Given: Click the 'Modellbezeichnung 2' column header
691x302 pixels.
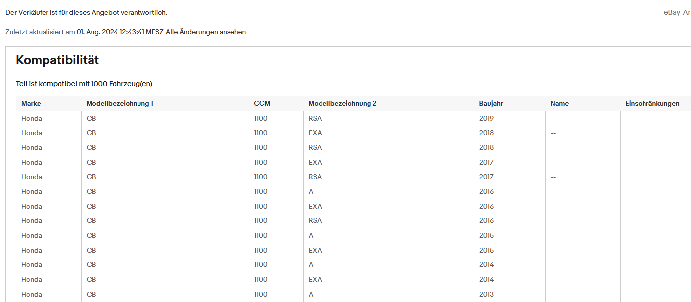Looking at the screenshot, I should [342, 104].
